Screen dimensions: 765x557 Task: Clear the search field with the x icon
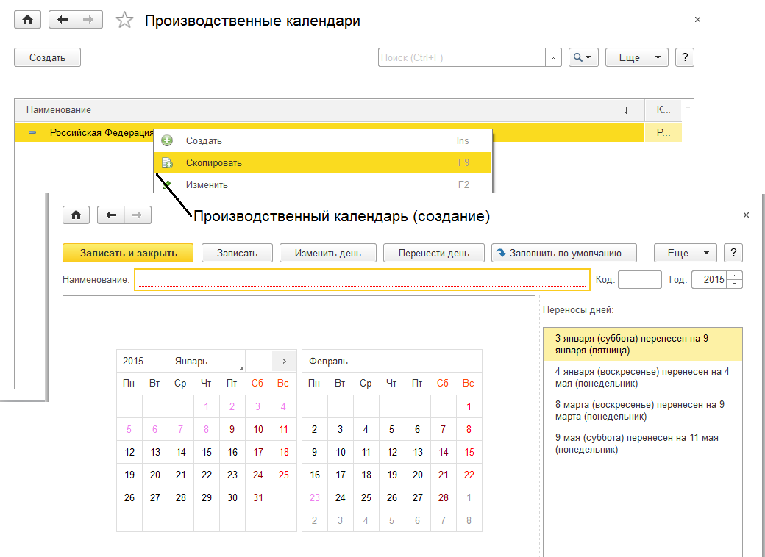[553, 57]
